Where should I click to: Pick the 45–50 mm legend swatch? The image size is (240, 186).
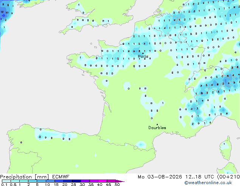tap(111, 181)
